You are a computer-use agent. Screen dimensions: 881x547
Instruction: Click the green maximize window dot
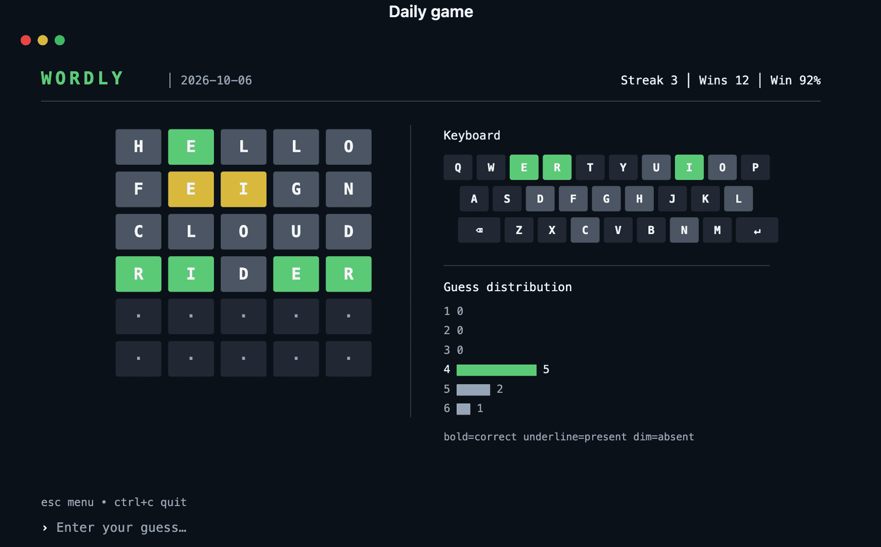60,40
